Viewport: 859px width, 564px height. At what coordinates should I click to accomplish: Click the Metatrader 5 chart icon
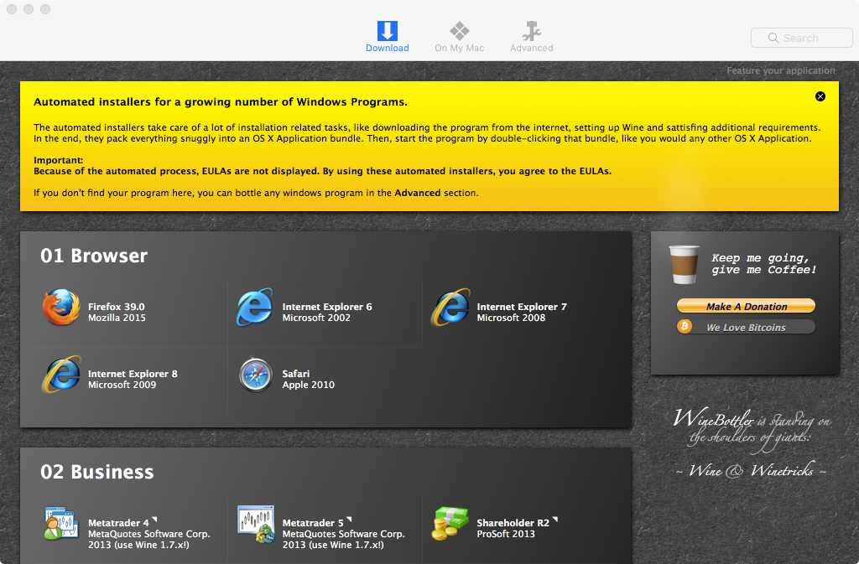[x=256, y=524]
